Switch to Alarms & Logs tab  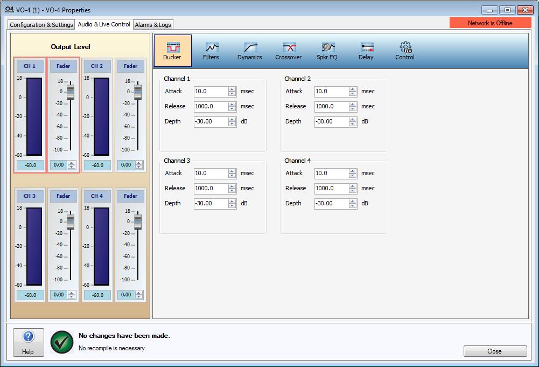point(153,25)
